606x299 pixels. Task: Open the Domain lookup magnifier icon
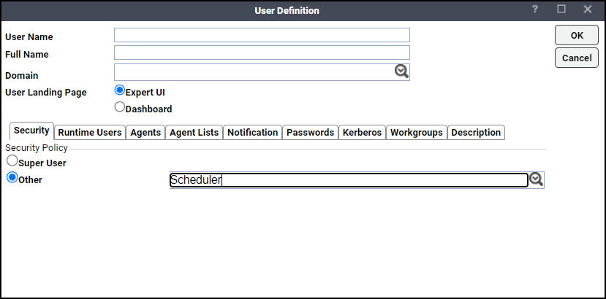401,71
